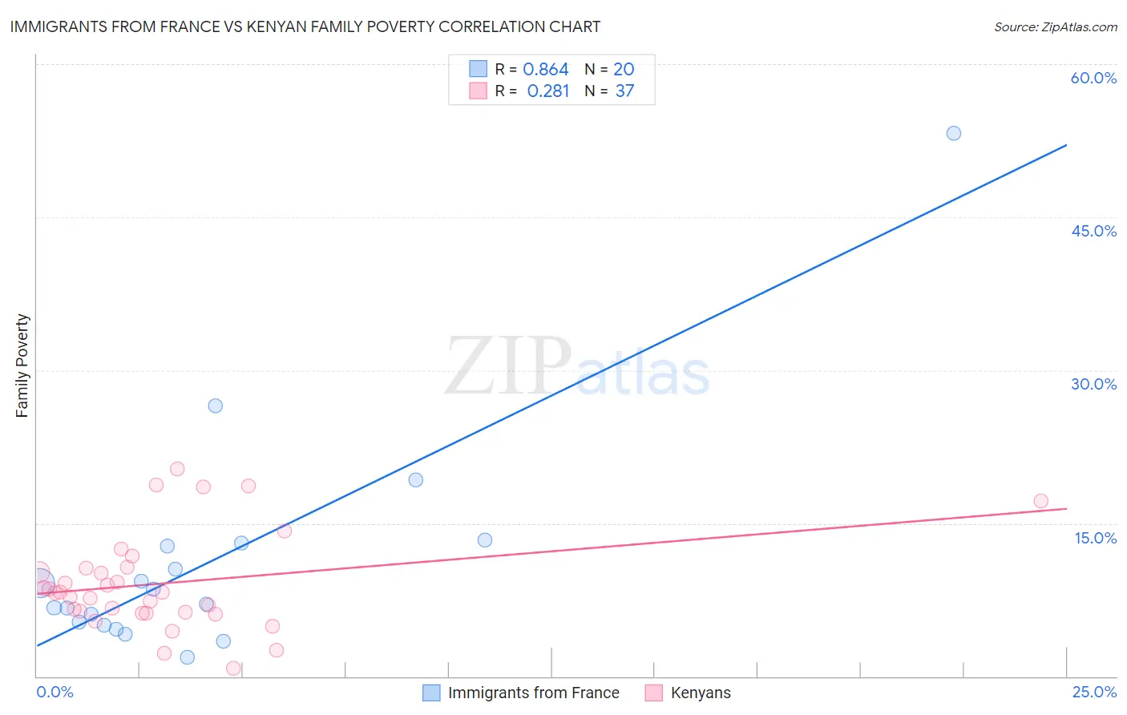1127x715 pixels.
Task: Click the 0.0% x-axis label
Action: [x=55, y=692]
